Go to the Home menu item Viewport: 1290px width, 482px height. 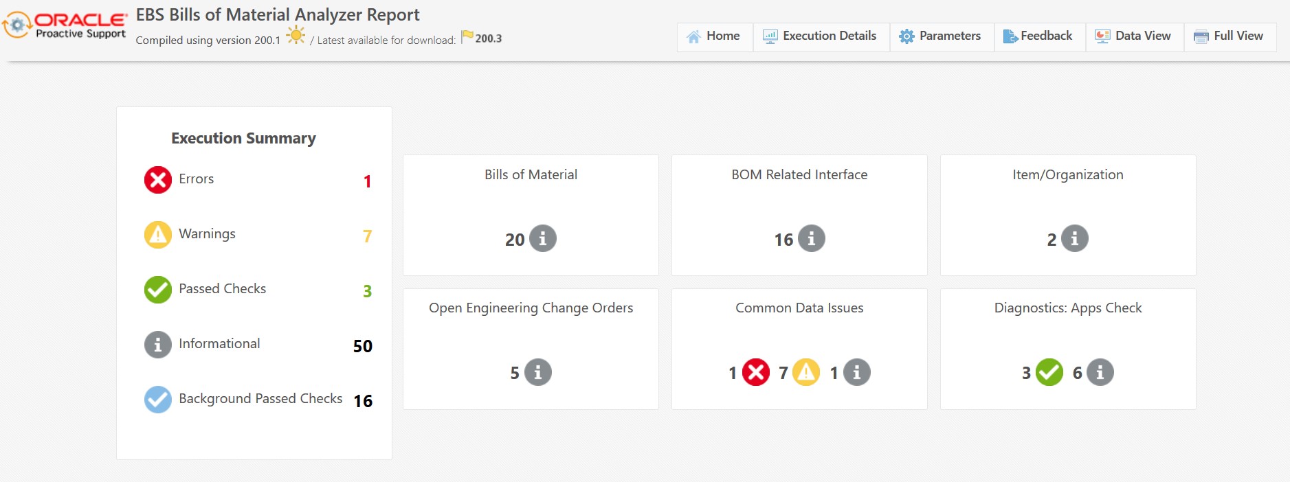[714, 36]
